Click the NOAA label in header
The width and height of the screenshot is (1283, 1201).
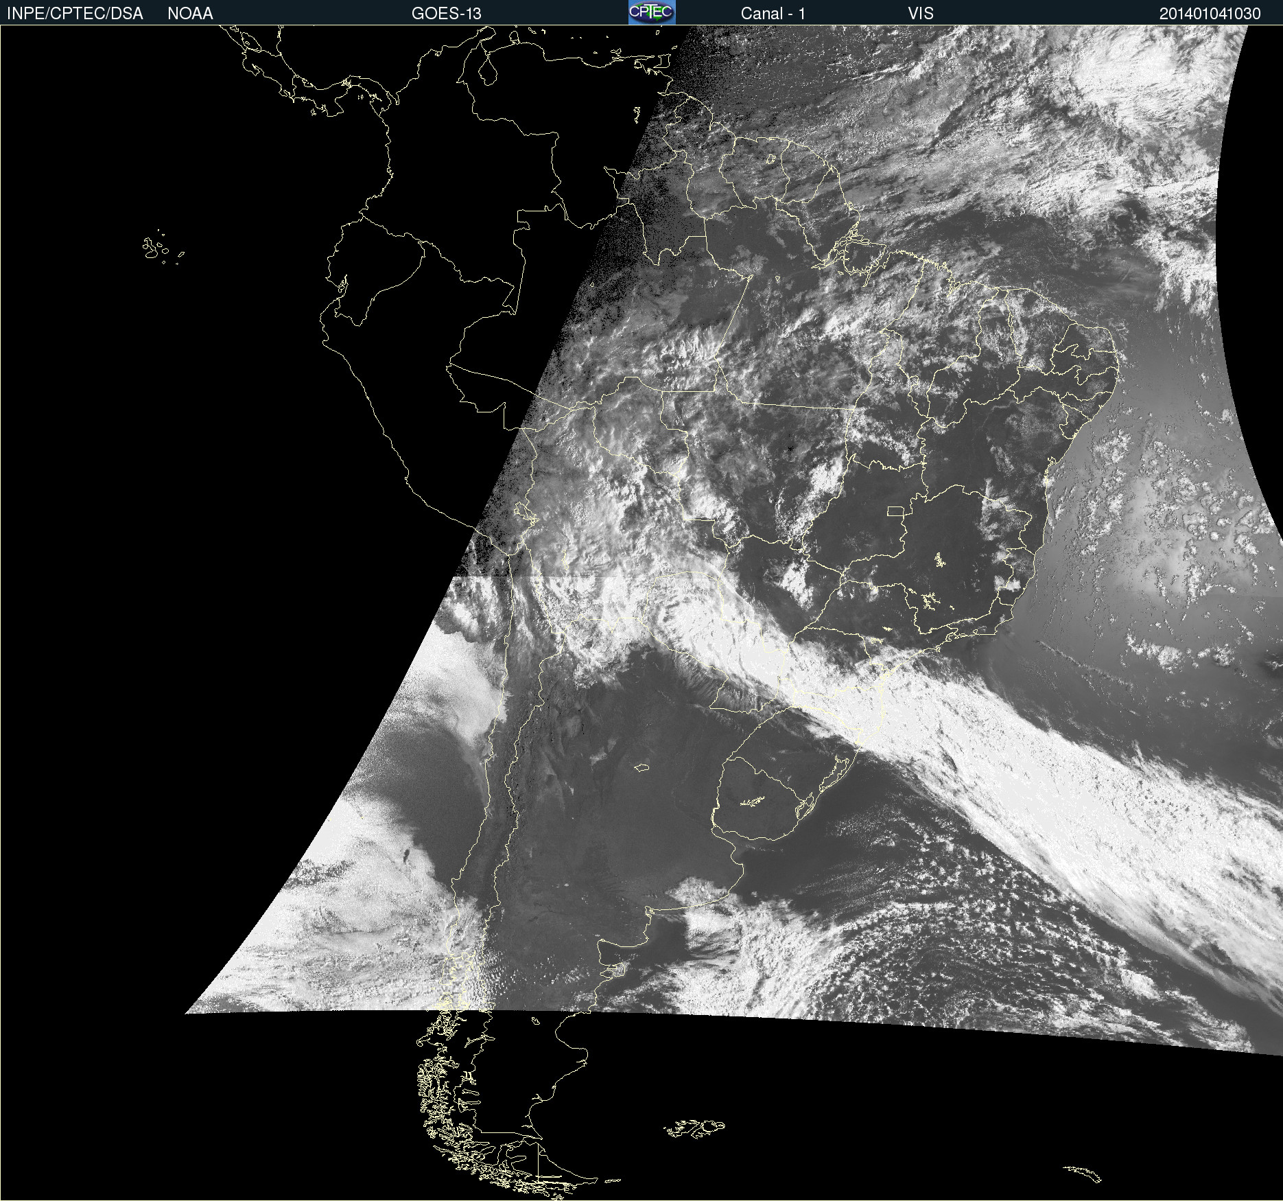click(190, 14)
